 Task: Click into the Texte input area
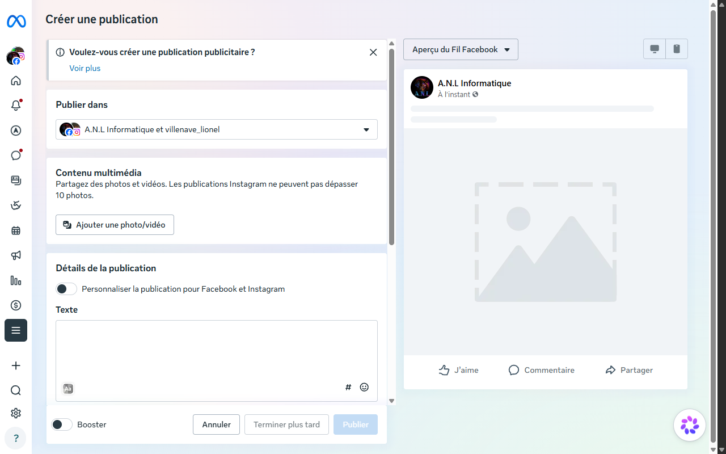click(217, 361)
